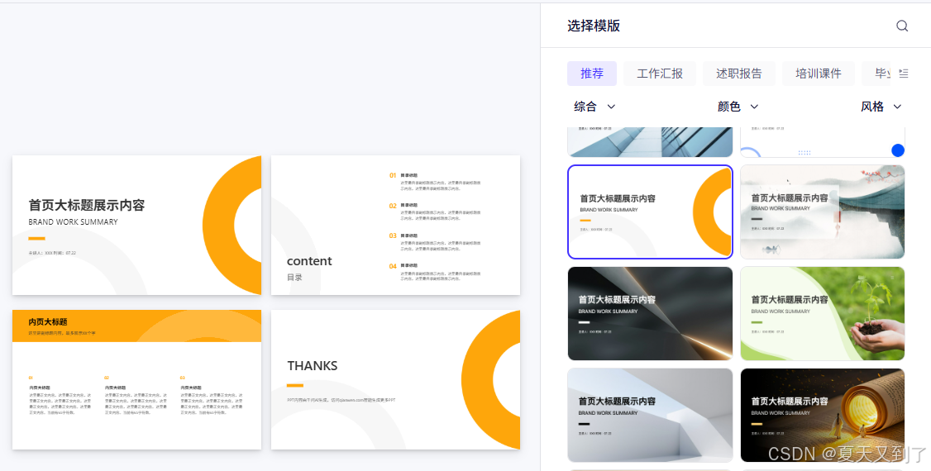Screen dimensions: 931x471
Task: Open the 综合 sort dropdown
Action: [594, 107]
